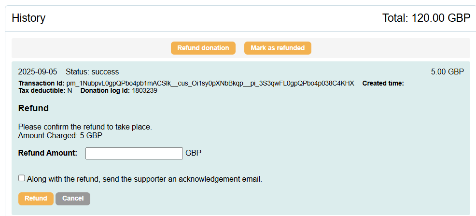Click the Total 120.00 GBP text
476x216 pixels.
(426, 18)
